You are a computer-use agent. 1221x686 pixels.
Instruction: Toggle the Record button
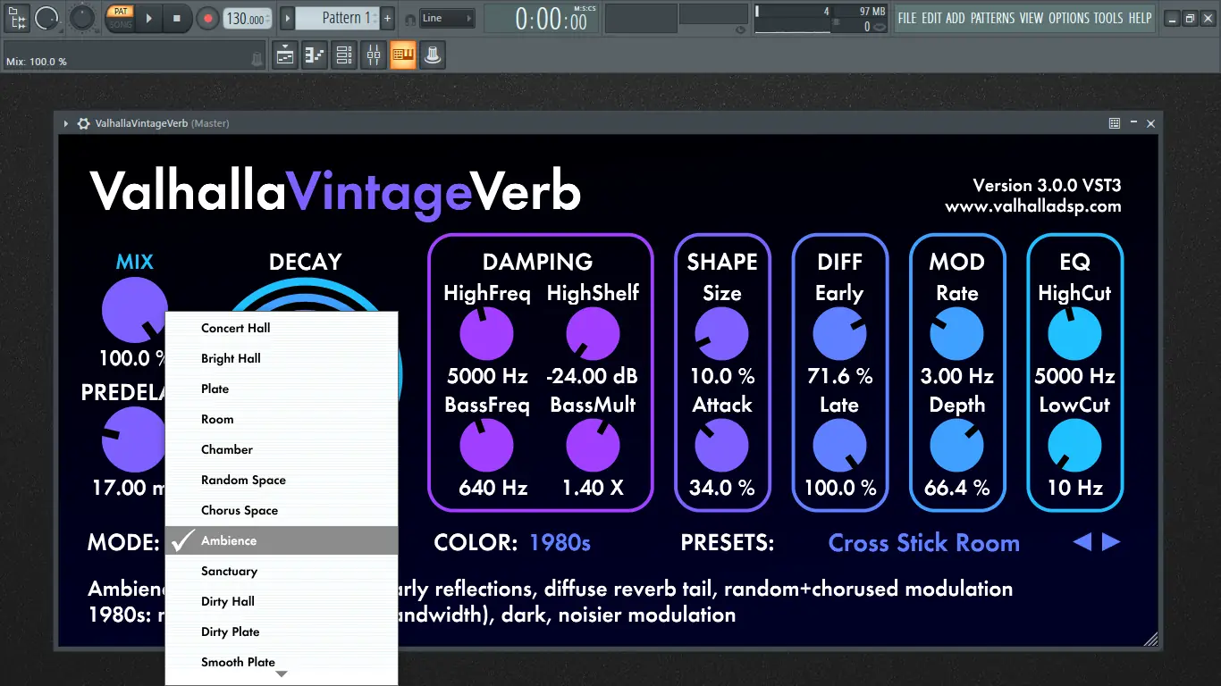coord(207,18)
